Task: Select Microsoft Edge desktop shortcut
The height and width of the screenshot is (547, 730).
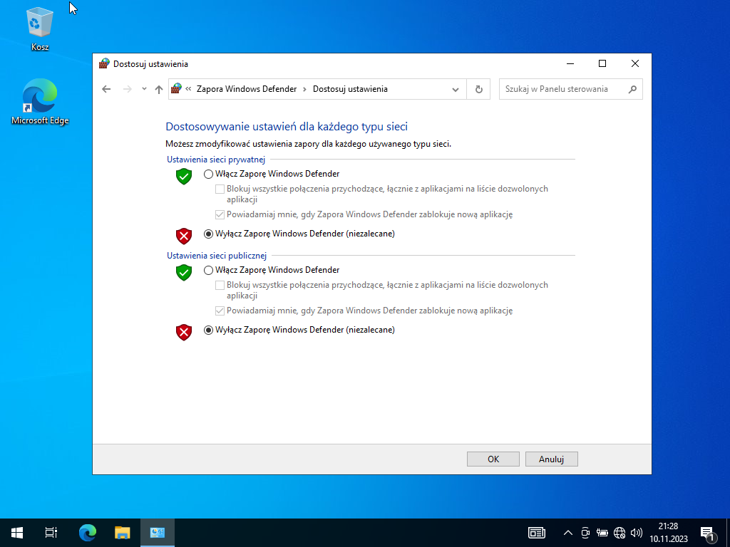Action: (40, 102)
